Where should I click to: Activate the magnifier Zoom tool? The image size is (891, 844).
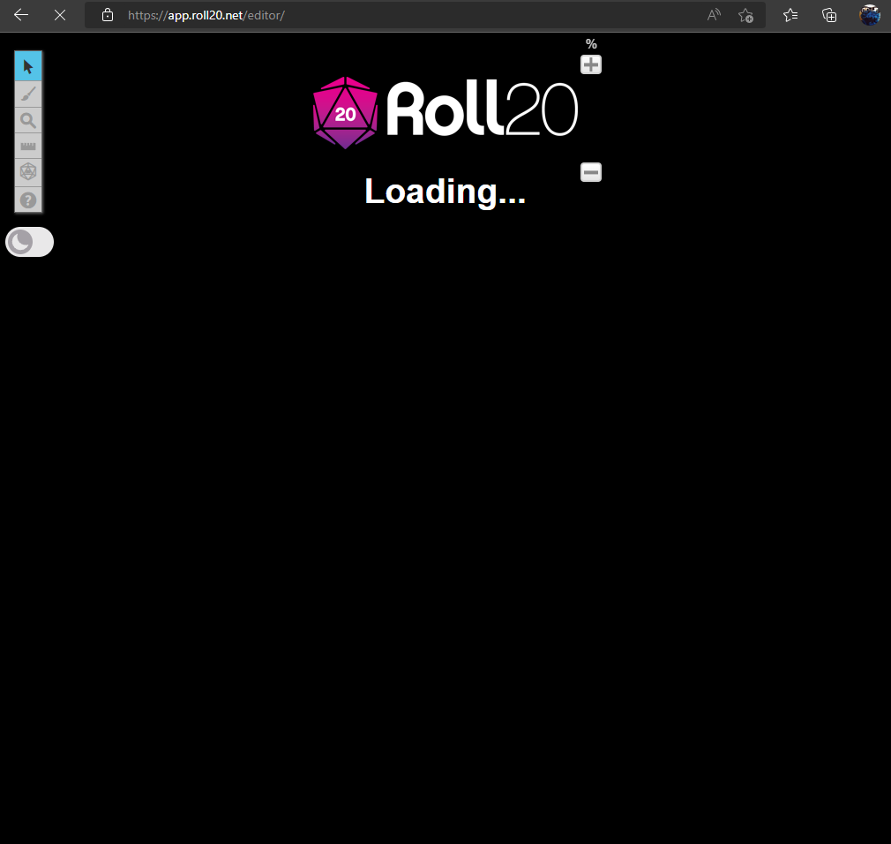click(28, 121)
